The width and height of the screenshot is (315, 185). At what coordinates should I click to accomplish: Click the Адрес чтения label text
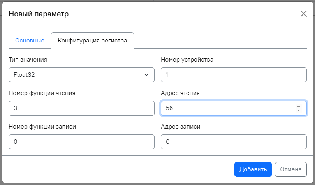click(x=180, y=93)
